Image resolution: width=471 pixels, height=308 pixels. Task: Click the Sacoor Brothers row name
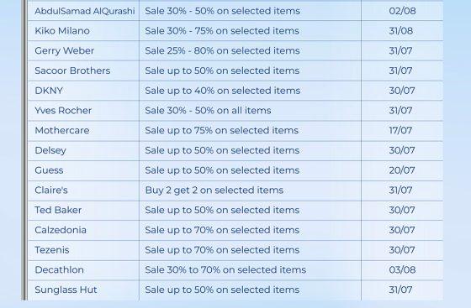pyautogui.click(x=72, y=70)
